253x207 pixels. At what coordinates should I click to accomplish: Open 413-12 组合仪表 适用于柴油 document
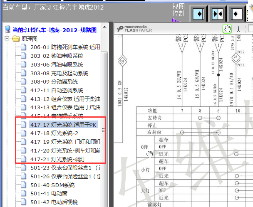click(65, 99)
